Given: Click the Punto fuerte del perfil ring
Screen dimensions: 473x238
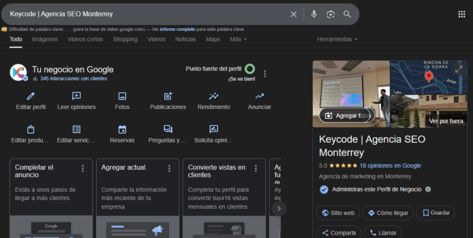Looking at the screenshot, I should 250,69.
